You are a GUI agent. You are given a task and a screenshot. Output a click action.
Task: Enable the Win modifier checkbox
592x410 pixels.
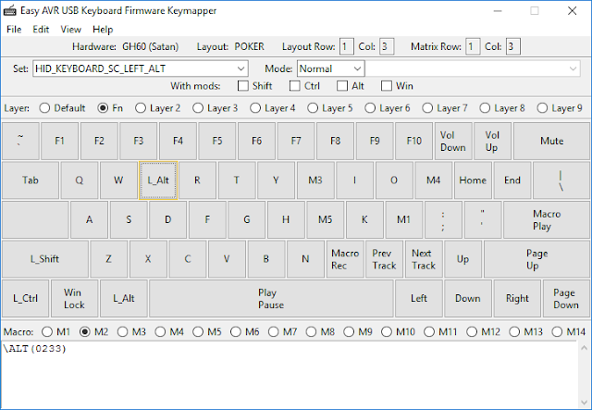(387, 86)
